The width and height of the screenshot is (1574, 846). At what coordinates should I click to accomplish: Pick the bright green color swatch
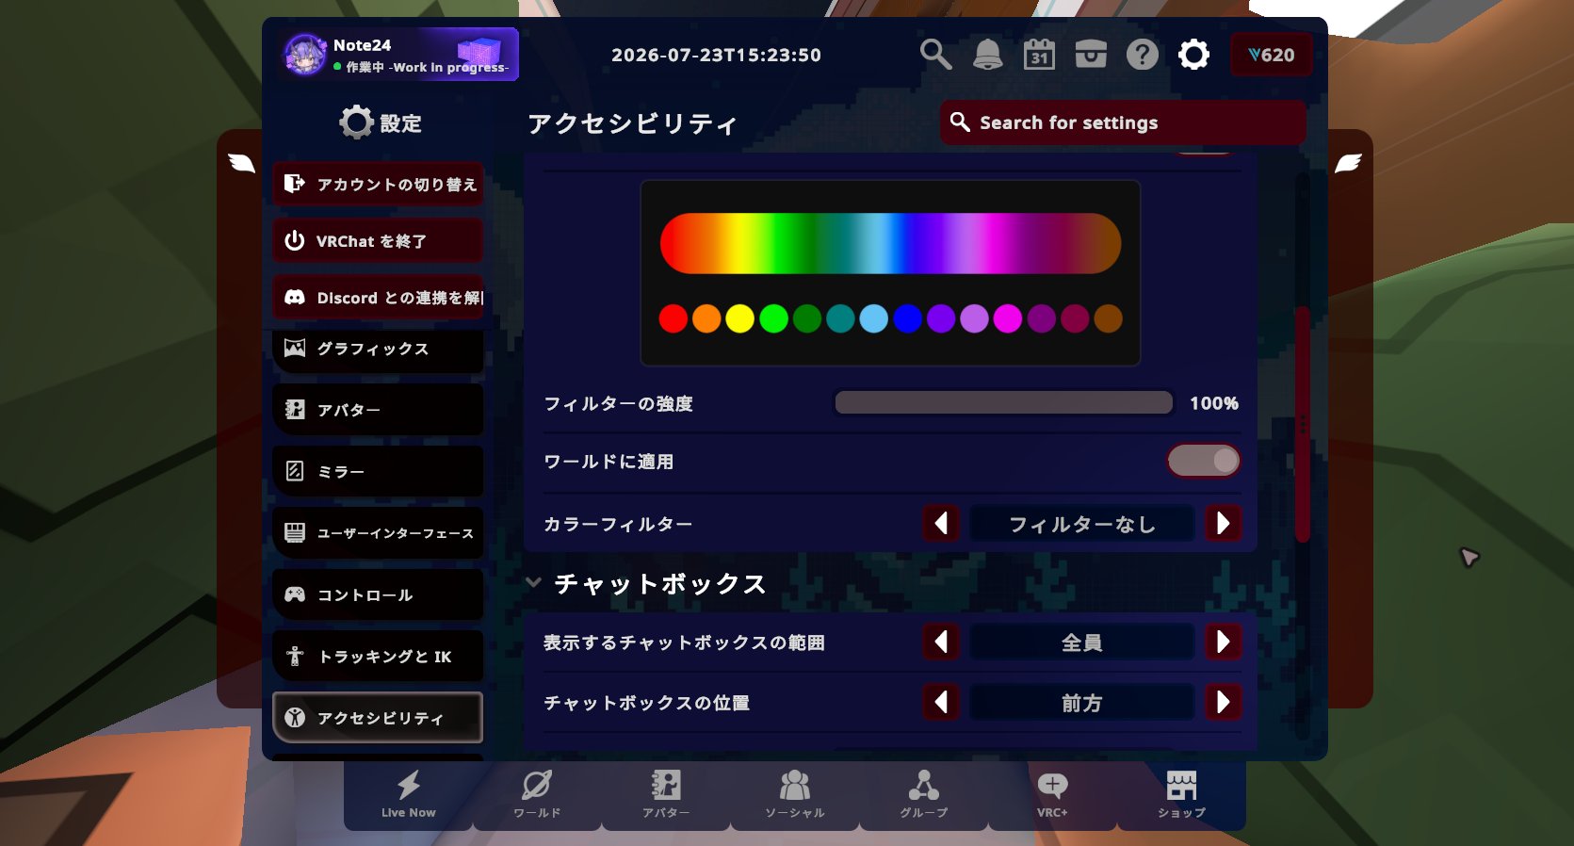coord(773,318)
